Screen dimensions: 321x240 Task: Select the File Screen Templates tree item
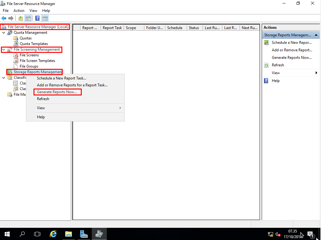click(x=37, y=61)
